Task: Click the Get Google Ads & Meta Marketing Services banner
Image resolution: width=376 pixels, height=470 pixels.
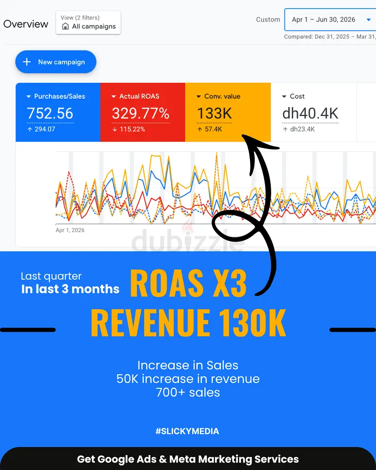Action: tap(188, 459)
